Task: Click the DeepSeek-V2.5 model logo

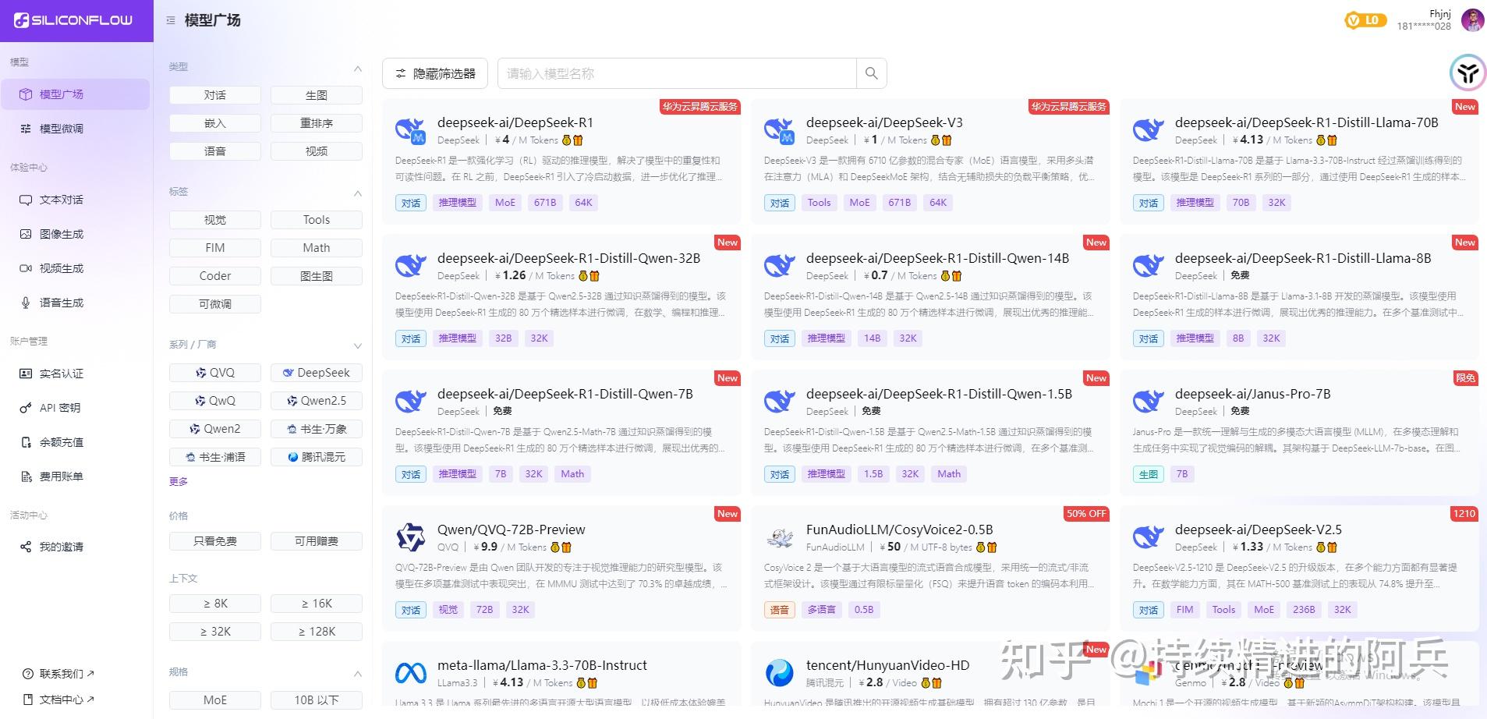Action: point(1148,537)
